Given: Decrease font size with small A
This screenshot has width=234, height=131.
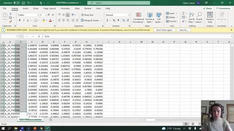Looking at the screenshot, I should 53,15.
